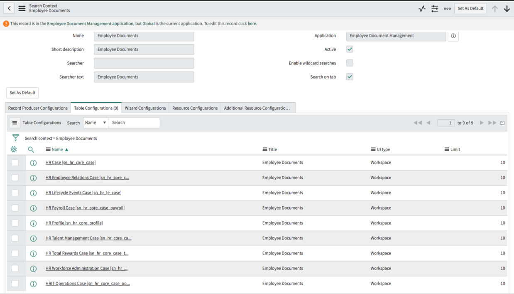Click Set As Default in header
Screen dimensions: 514x294
tap(470, 8)
